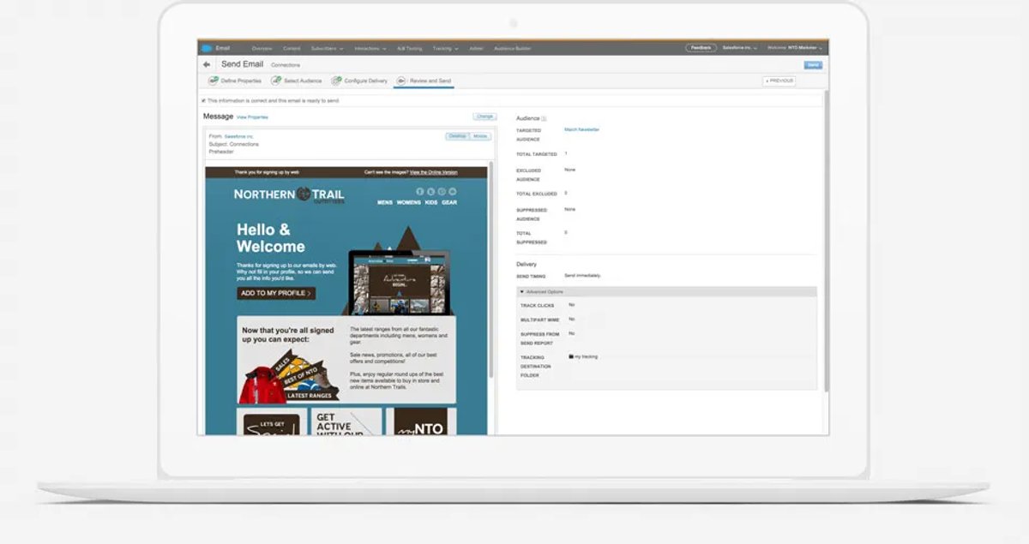
Task: Open the NTO Marketer user dropdown
Action: coord(794,48)
